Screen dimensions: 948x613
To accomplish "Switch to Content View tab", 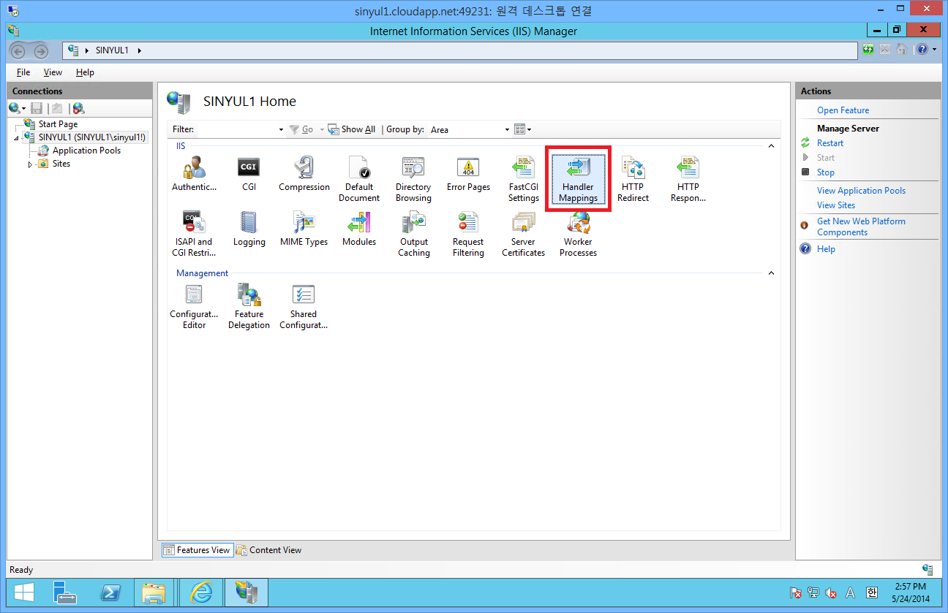I will tap(268, 550).
